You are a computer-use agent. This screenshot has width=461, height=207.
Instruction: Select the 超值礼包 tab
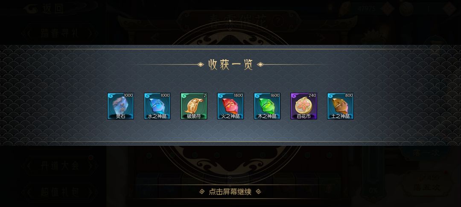point(60,192)
